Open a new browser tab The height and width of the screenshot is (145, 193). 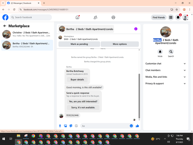44,3
